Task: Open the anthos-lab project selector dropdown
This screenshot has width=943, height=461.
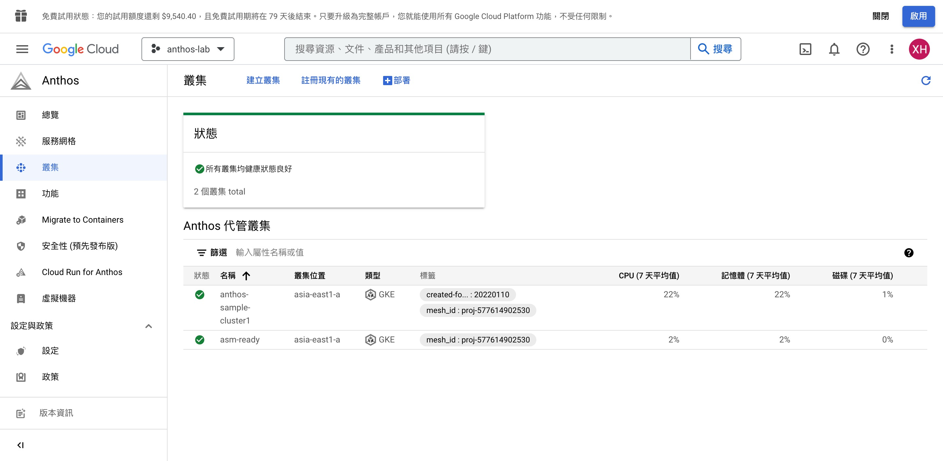Action: pyautogui.click(x=188, y=49)
